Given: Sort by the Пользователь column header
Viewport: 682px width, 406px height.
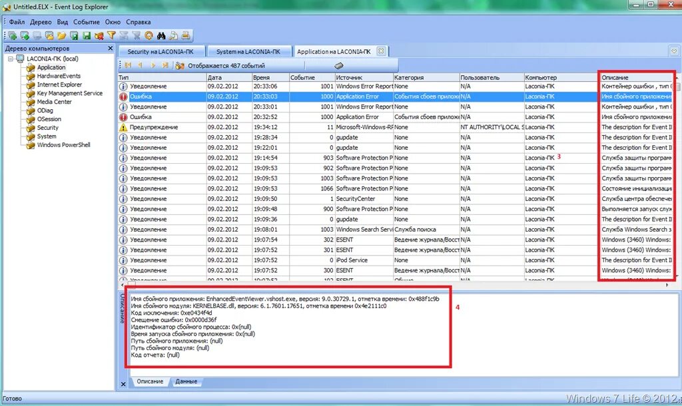Looking at the screenshot, I should point(492,77).
